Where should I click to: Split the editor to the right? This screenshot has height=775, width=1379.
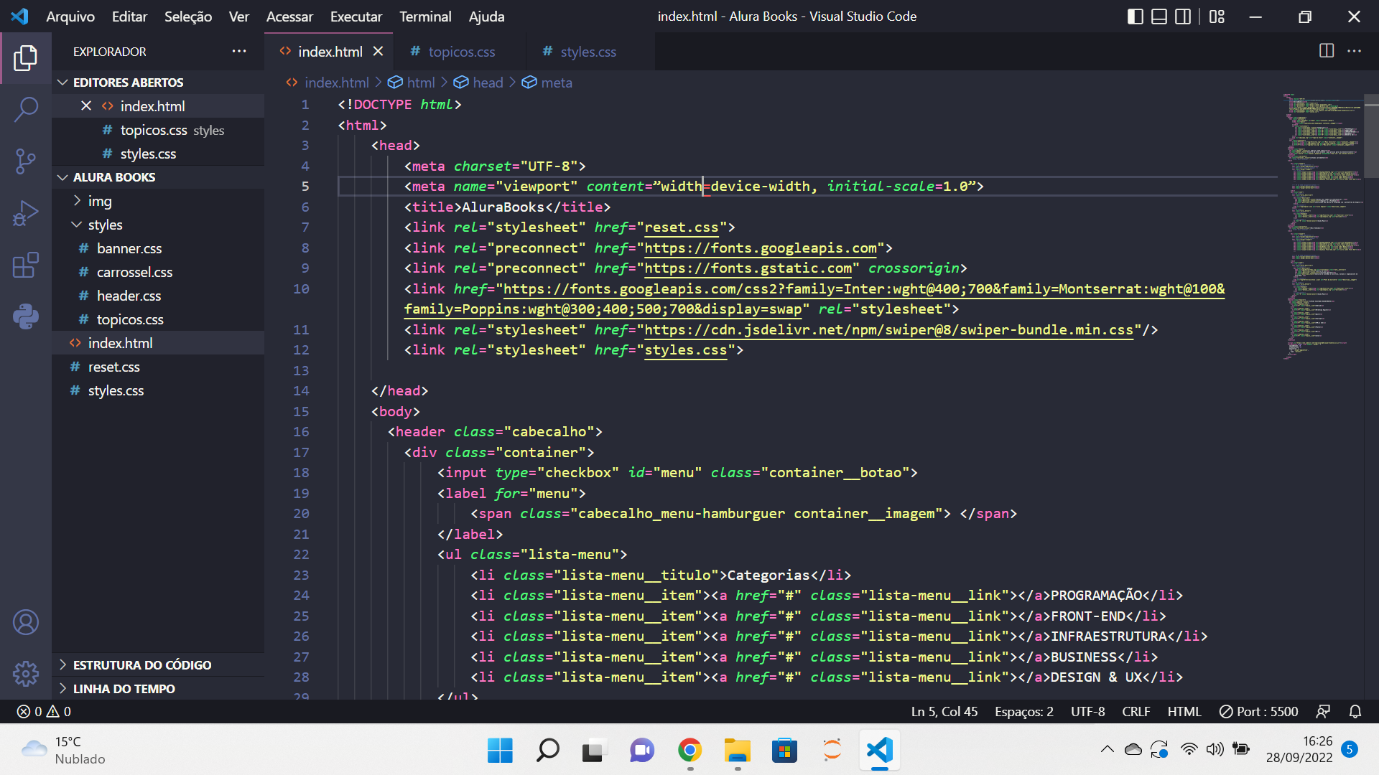pos(1327,51)
